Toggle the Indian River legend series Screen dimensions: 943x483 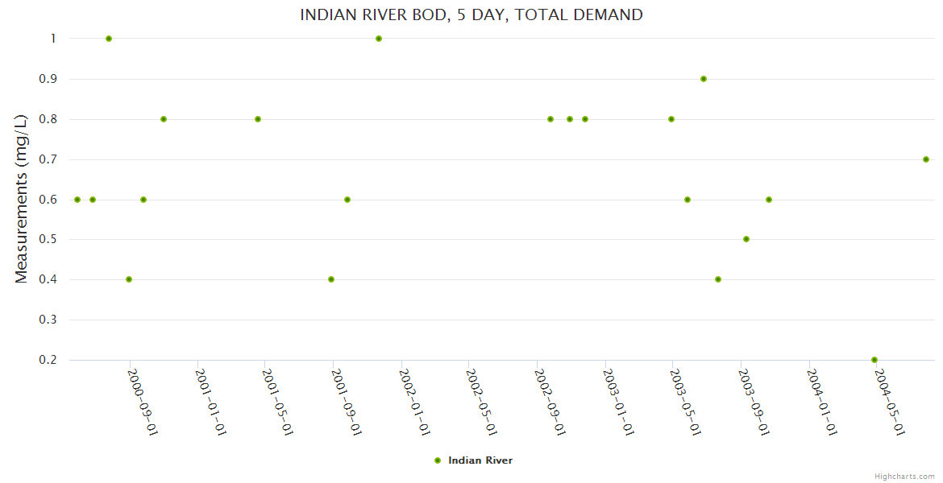coord(480,460)
